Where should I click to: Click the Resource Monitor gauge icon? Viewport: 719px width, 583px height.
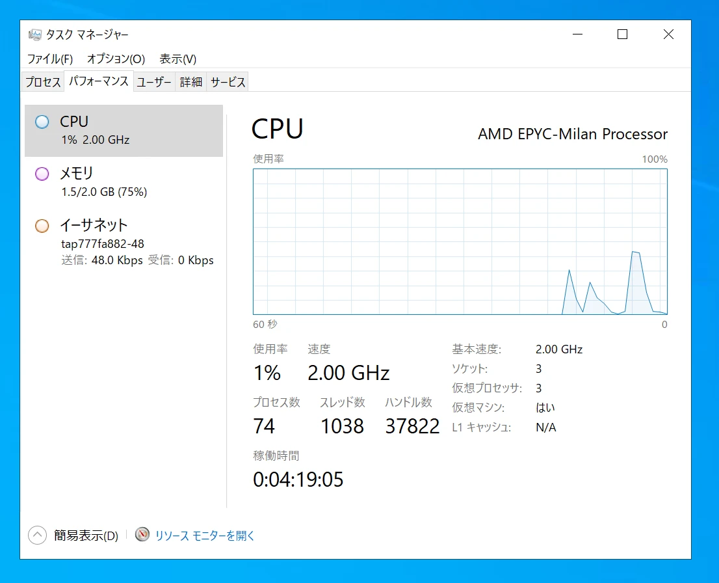click(x=142, y=534)
